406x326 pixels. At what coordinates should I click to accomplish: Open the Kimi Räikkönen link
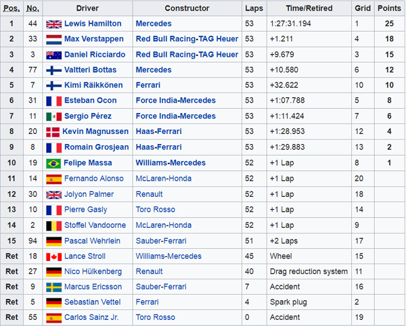93,85
